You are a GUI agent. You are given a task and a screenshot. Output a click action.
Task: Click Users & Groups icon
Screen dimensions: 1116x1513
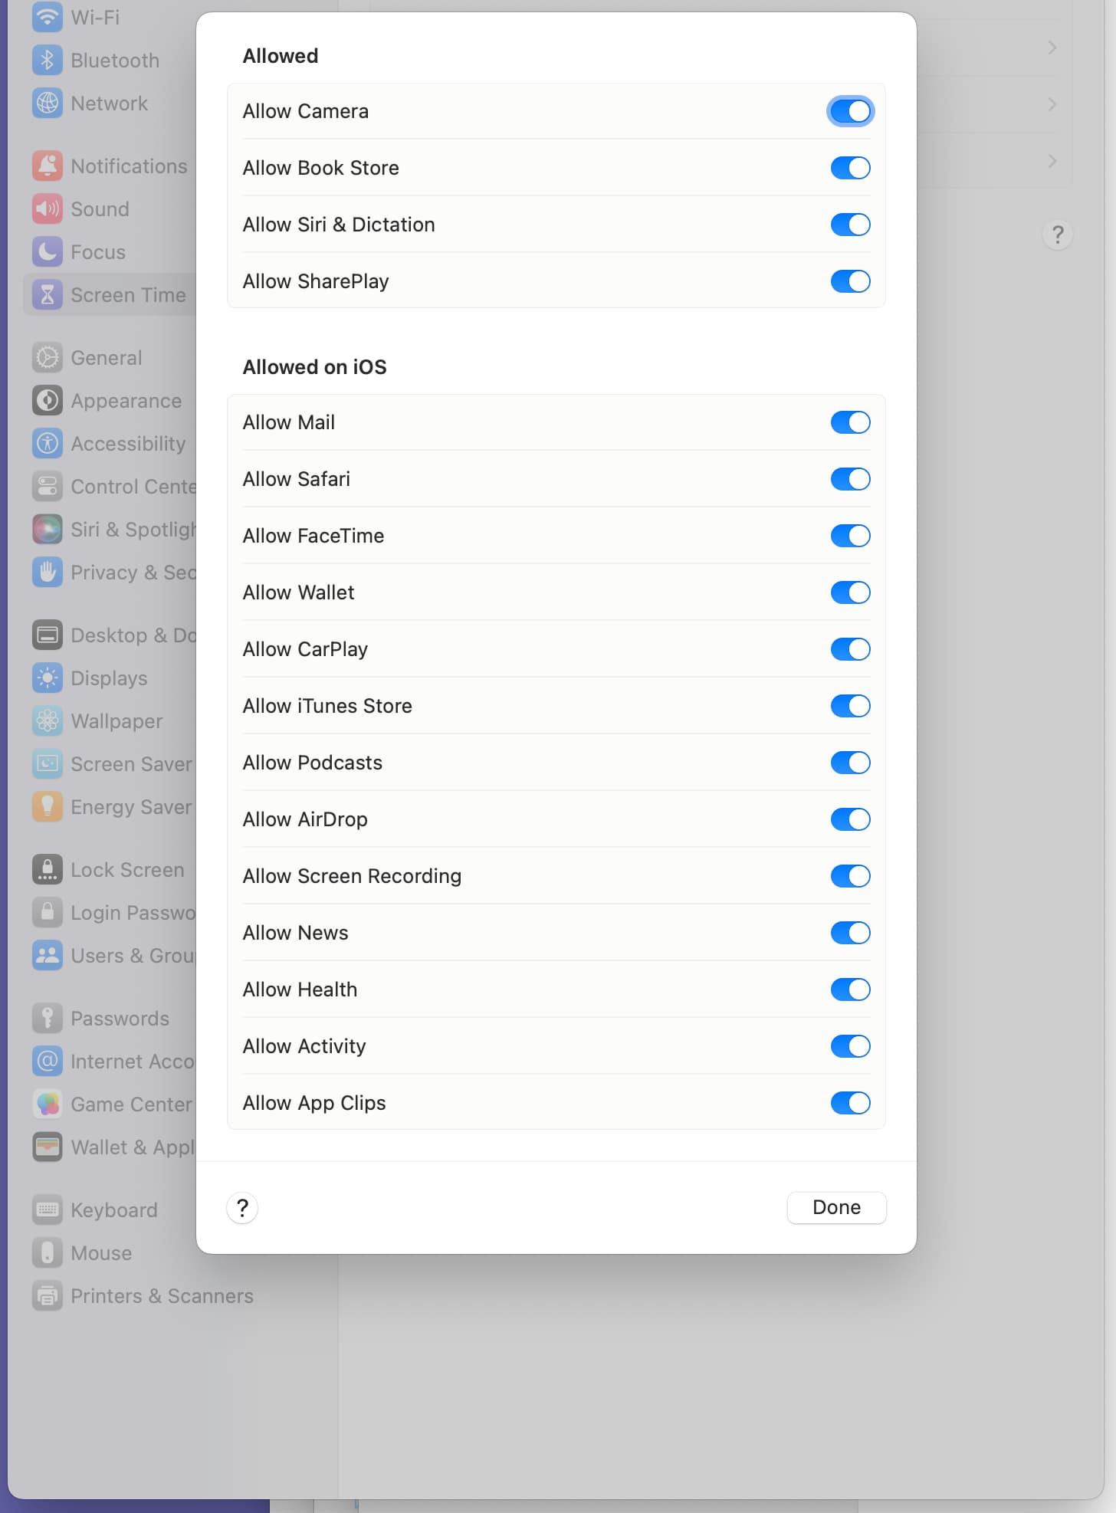coord(48,955)
